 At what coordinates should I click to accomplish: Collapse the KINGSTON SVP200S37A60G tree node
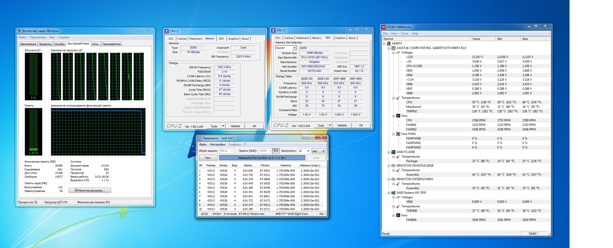(389, 179)
